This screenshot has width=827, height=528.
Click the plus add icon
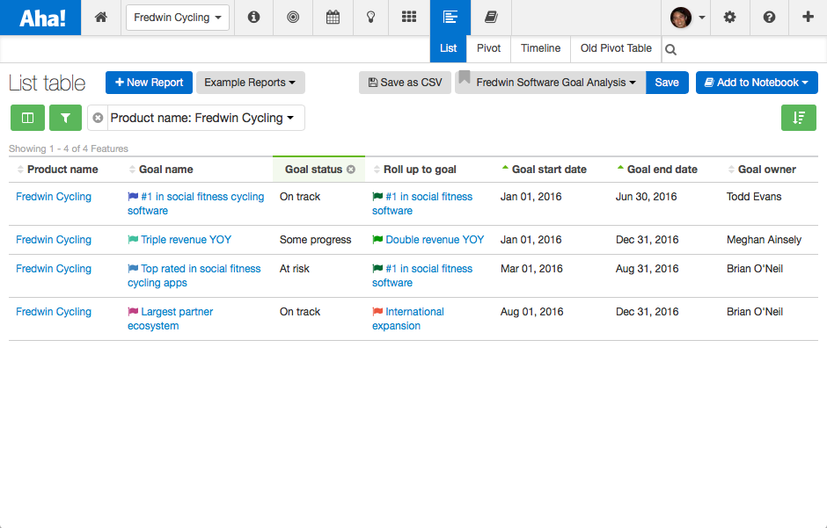tap(808, 18)
